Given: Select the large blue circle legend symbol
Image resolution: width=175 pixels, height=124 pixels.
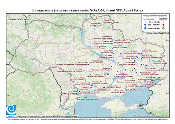Looking at the screenshot, I should coord(145,25).
